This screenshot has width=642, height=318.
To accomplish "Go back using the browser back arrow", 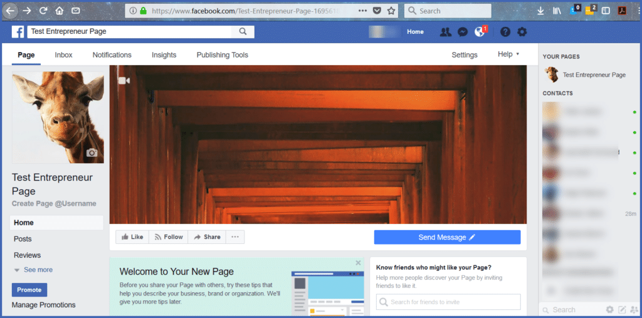I will click(10, 11).
